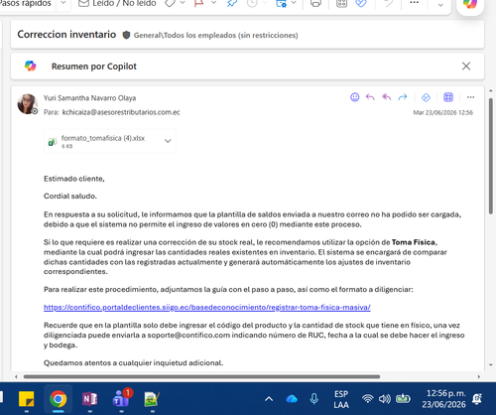Image resolution: width=496 pixels, height=415 pixels.
Task: Open the contifico registrar-toma-fisica-masiva link
Action: pos(207,307)
